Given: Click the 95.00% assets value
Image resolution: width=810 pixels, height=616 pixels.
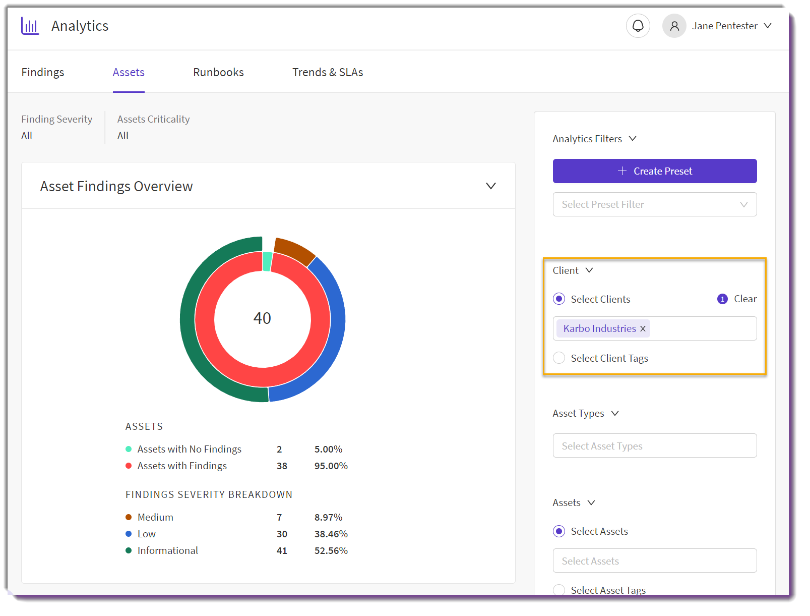Looking at the screenshot, I should (331, 466).
